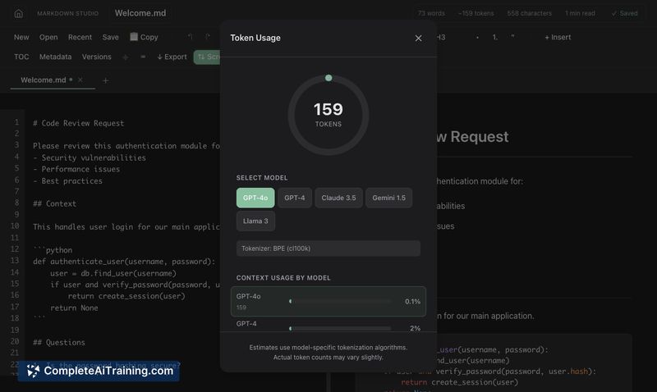Open a file with the Open button

coord(48,37)
